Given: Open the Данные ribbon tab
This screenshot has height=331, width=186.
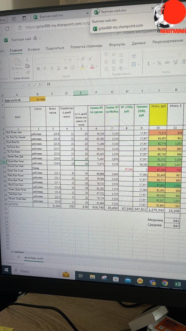Looking at the screenshot, I should tap(139, 43).
